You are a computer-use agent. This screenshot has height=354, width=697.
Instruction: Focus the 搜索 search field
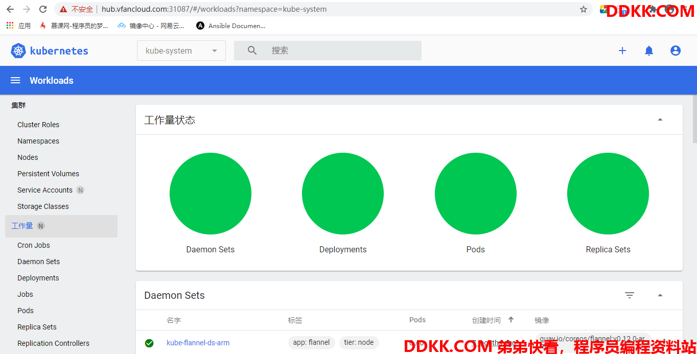[328, 51]
